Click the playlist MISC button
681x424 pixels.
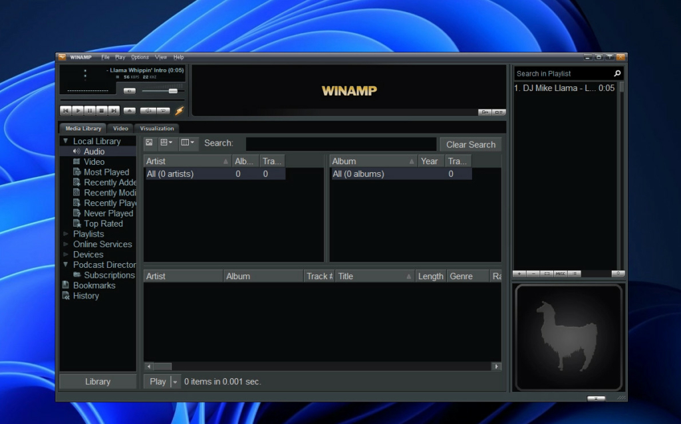coord(561,273)
